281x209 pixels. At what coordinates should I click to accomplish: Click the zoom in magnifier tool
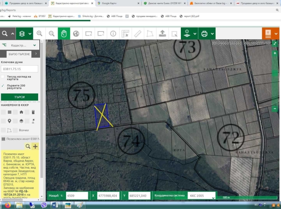[x=39, y=34]
